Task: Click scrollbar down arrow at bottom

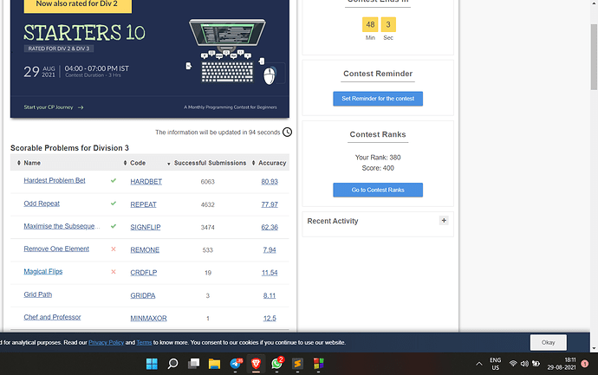Action: pos(594,348)
